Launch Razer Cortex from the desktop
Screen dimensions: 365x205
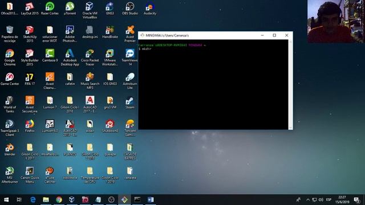point(50,9)
